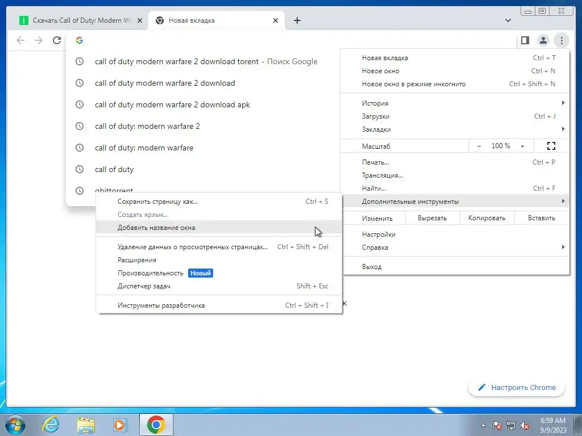Viewport: 582px width, 436px height.
Task: Open the profile avatar icon
Action: coord(543,40)
